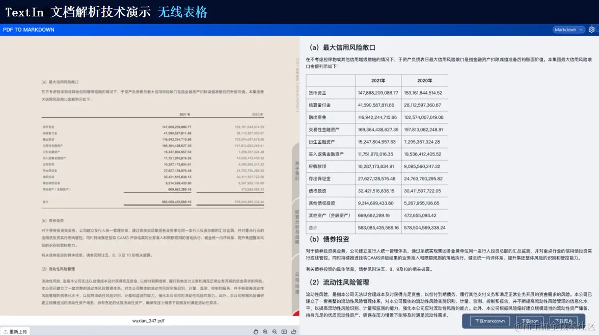Click the value 32,421,516,638.15 in the result table

pos(376,191)
